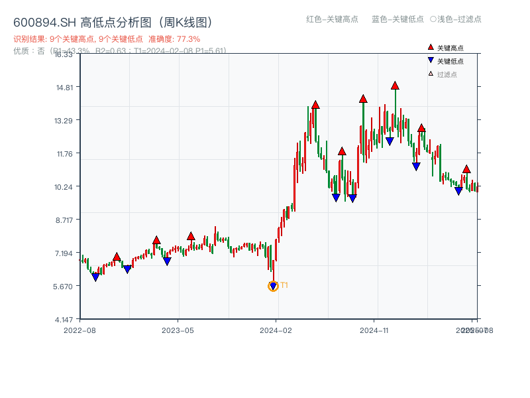This screenshot has width=530, height=398.
Task: Click the highest red peak marker near 14.81
Action: (x=395, y=86)
